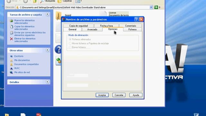
Task: Click the green Ir go button
Action: [x=156, y=7]
